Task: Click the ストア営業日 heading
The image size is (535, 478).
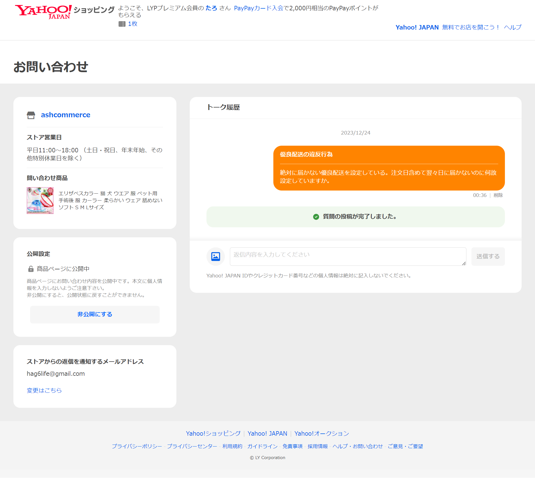Action: pyautogui.click(x=44, y=137)
